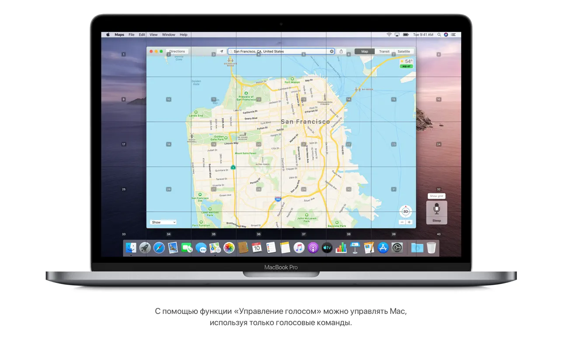Open Messages from the Dock
The height and width of the screenshot is (351, 562).
click(201, 248)
